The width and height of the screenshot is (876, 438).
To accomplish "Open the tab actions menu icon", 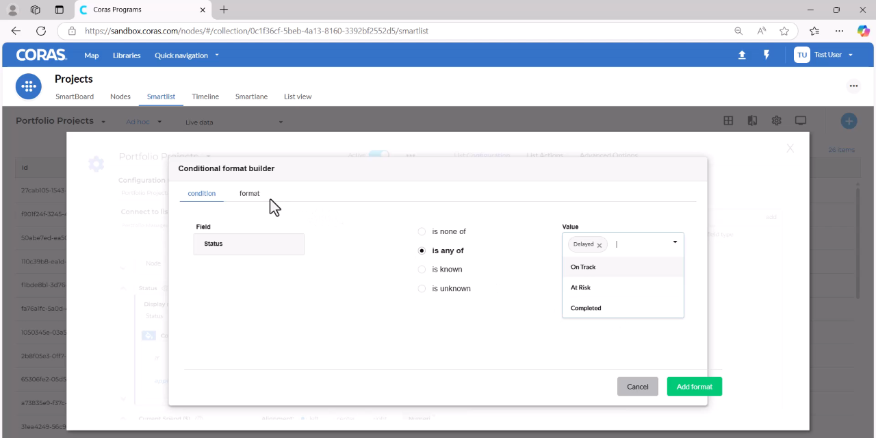I will [x=59, y=10].
